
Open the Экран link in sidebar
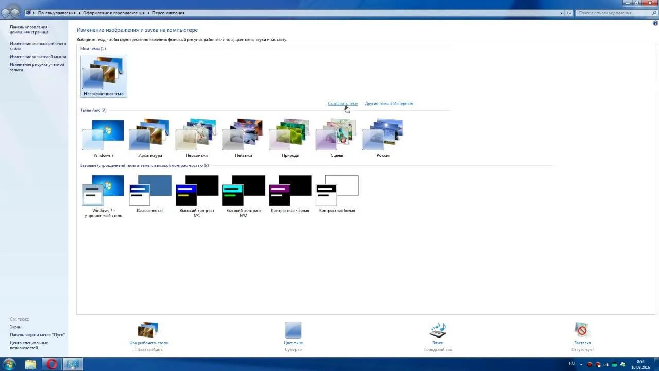click(x=15, y=327)
